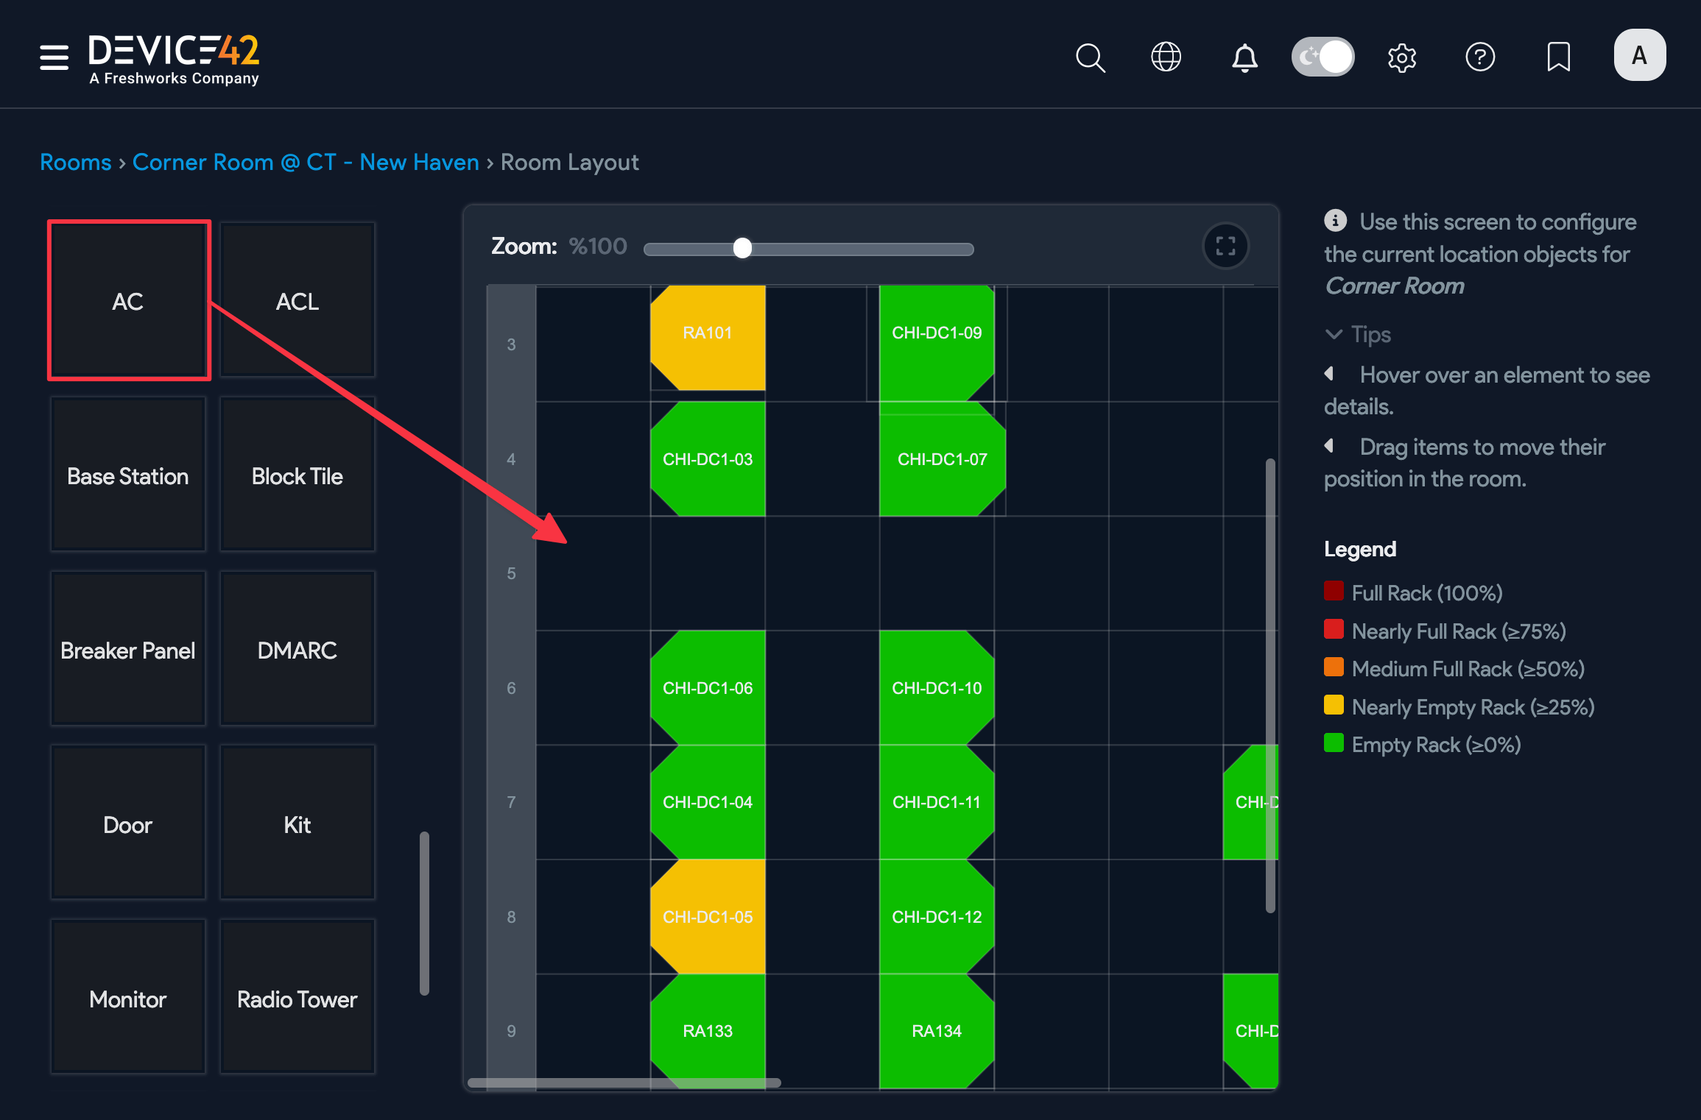This screenshot has height=1120, width=1701.
Task: Click the bookmarks icon in the header
Action: click(x=1557, y=57)
